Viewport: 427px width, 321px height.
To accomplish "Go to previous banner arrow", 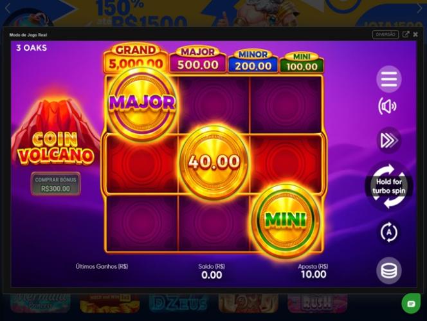I will 7,9.
